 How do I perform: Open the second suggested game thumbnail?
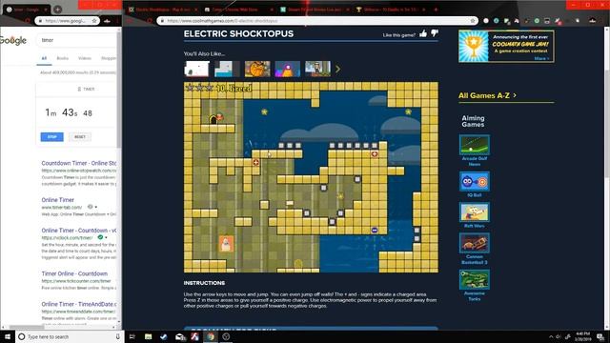[x=227, y=69]
